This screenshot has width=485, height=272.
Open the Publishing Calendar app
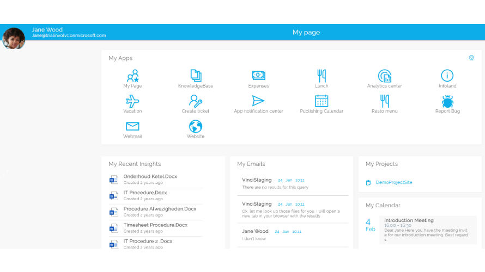pyautogui.click(x=322, y=101)
